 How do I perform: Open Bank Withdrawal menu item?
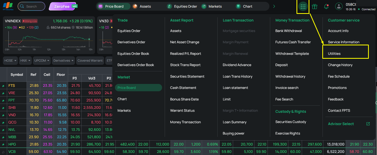coord(289,31)
